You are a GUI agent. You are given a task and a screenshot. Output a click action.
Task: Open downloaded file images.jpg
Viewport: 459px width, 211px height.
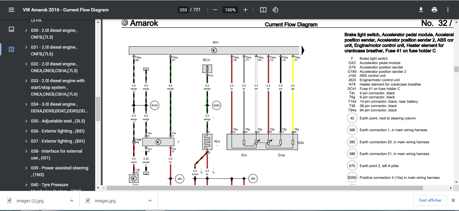[105, 201]
